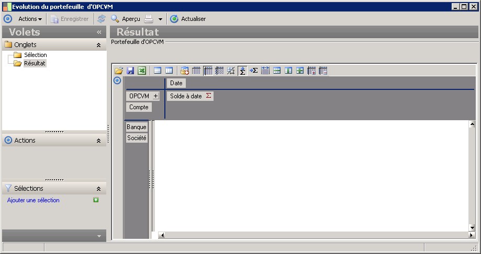
Task: Click the double-arrow refresh icon in toolbar
Action: coord(101,19)
